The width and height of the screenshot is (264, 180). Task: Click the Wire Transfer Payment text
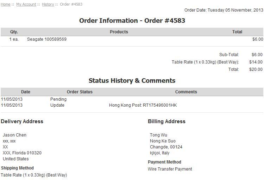(170, 169)
